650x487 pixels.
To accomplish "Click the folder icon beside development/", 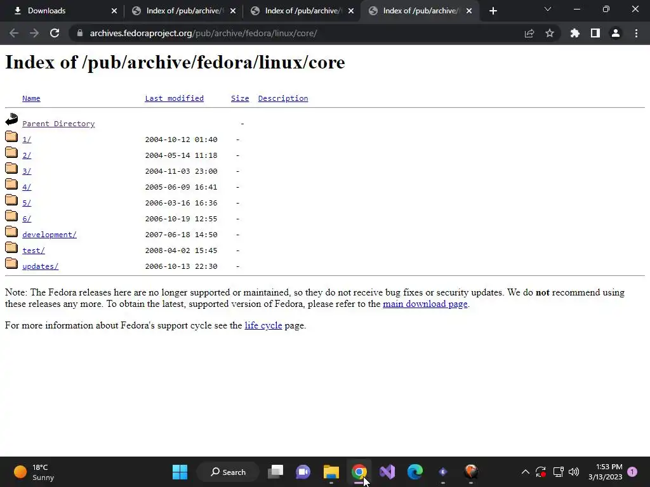I will point(11,231).
